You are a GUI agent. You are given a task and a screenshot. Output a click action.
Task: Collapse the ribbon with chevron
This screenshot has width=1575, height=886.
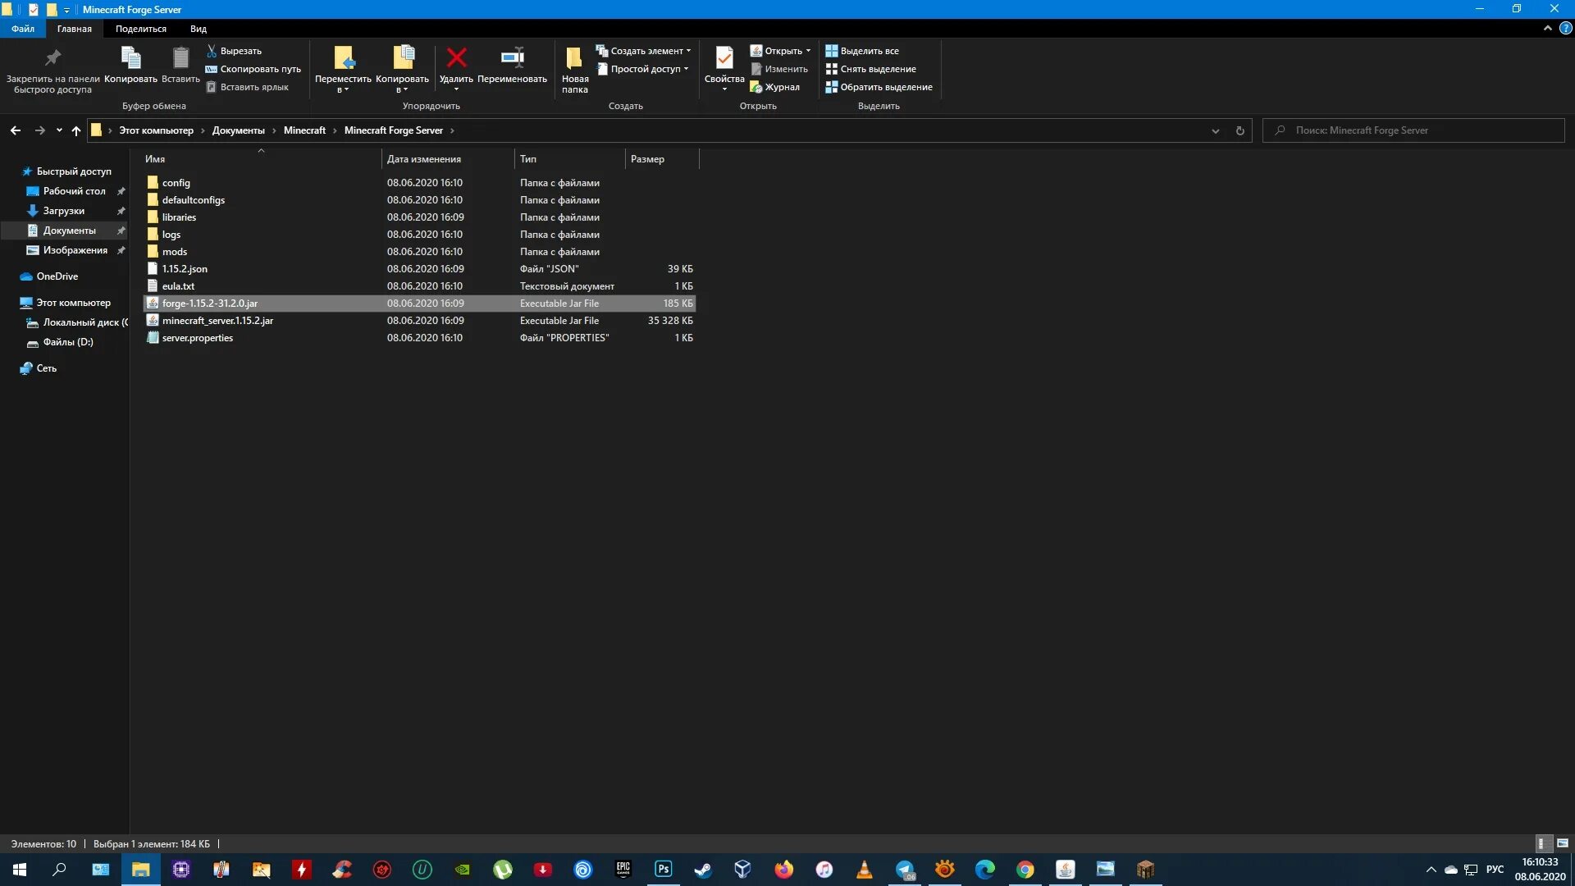pyautogui.click(x=1547, y=28)
